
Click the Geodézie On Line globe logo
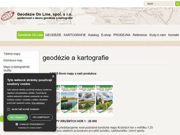(8, 15)
